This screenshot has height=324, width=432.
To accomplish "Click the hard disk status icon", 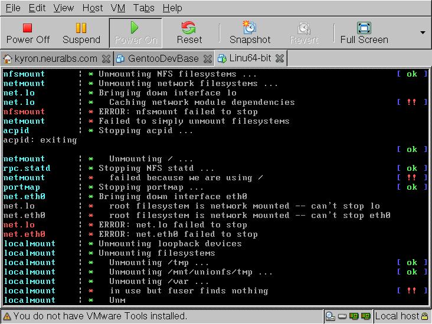I will [342, 316].
